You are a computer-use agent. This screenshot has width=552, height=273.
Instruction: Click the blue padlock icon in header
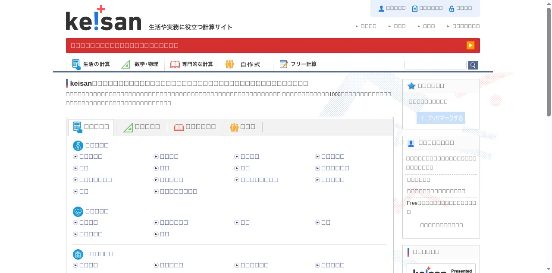coord(452,8)
